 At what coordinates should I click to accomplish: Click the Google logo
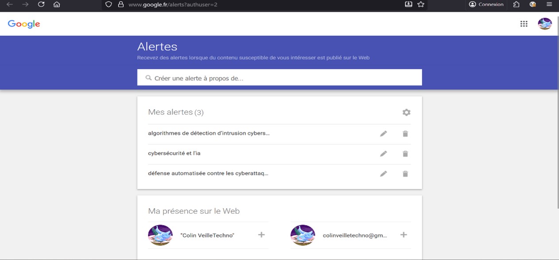tap(24, 24)
